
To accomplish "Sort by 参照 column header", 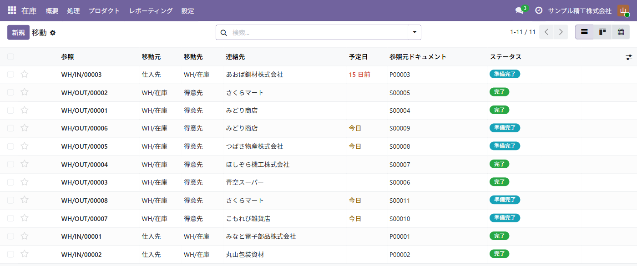I will click(67, 57).
